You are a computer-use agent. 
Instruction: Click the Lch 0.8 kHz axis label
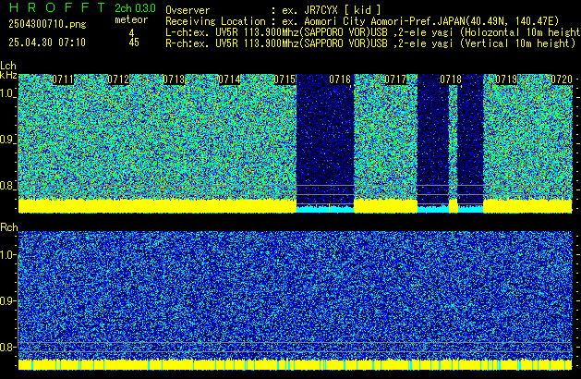(7, 186)
